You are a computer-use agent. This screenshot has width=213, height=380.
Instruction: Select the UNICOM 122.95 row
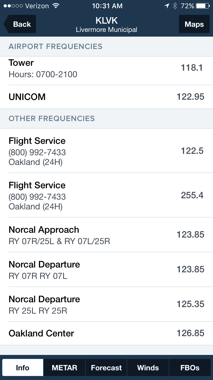(x=106, y=97)
